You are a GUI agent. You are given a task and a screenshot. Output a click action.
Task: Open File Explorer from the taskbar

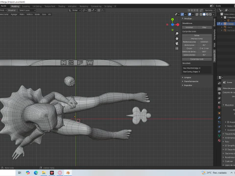[44, 173]
